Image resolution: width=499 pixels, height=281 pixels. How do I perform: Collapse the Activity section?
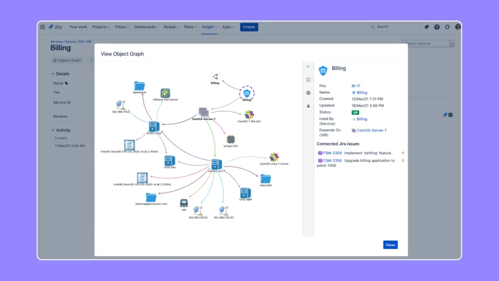54,130
